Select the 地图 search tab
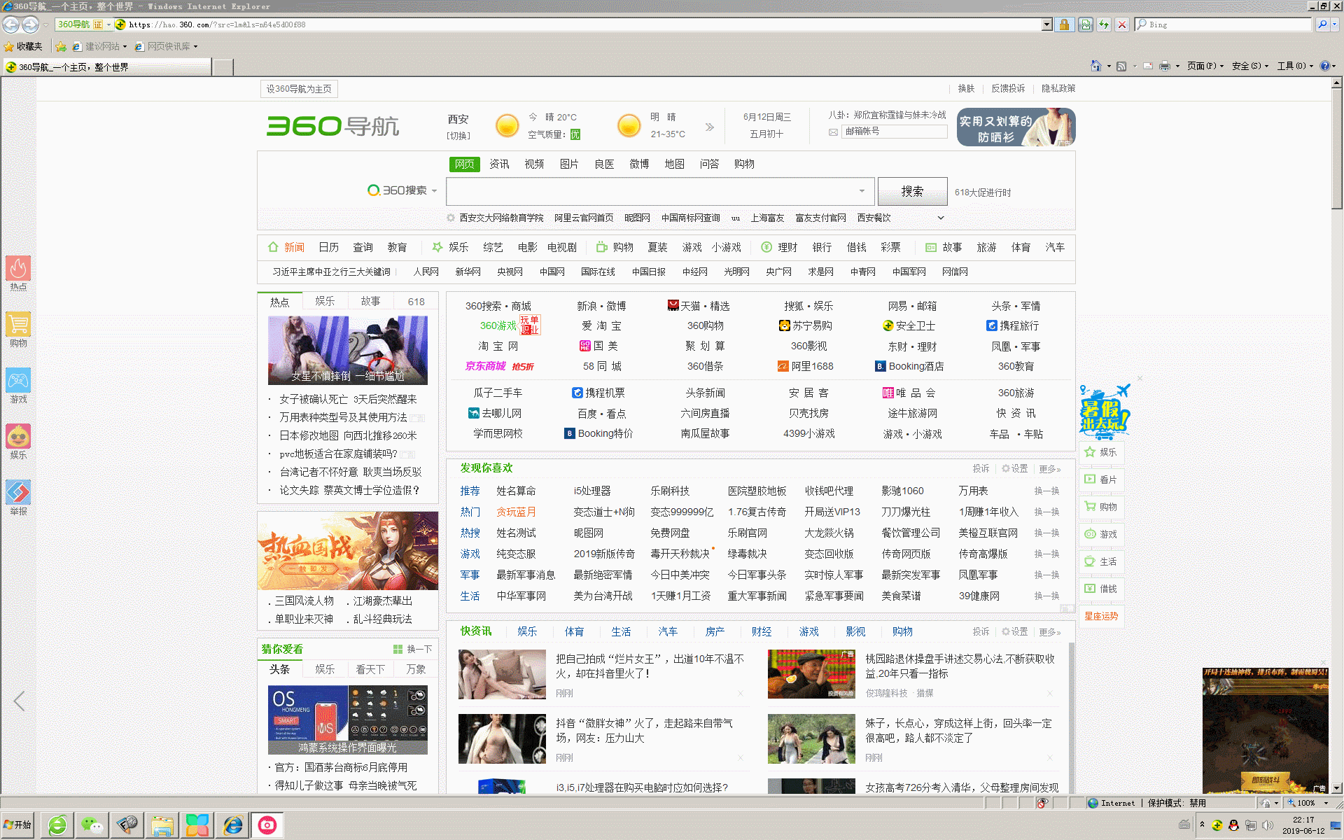The height and width of the screenshot is (840, 1344). tap(674, 164)
